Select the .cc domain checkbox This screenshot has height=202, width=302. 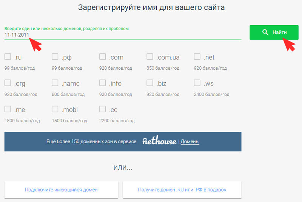[102, 109]
